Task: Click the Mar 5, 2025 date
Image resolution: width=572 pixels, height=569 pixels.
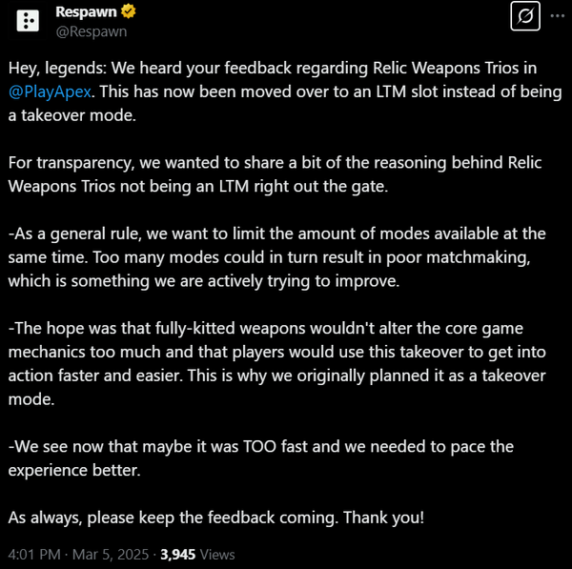Action: point(111,555)
